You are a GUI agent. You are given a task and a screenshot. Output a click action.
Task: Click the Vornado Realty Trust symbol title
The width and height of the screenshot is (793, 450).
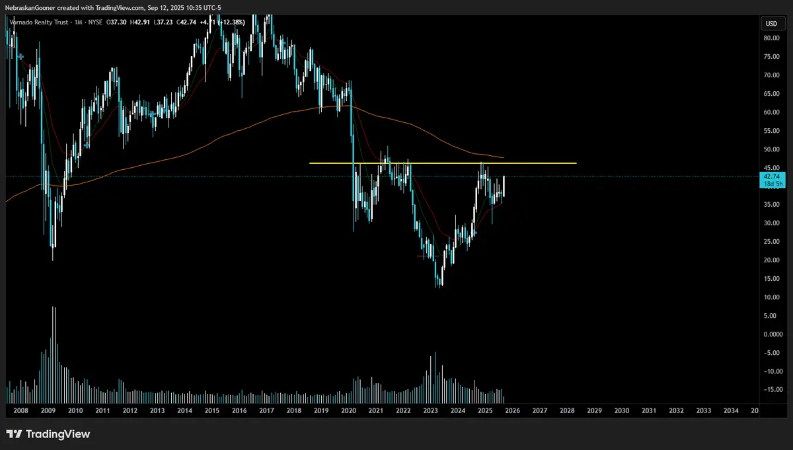(x=40, y=22)
